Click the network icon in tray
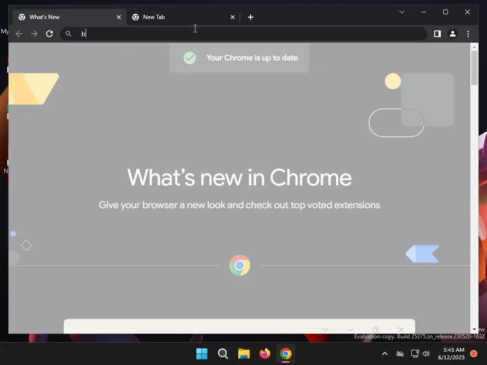The width and height of the screenshot is (487, 365). tap(415, 354)
